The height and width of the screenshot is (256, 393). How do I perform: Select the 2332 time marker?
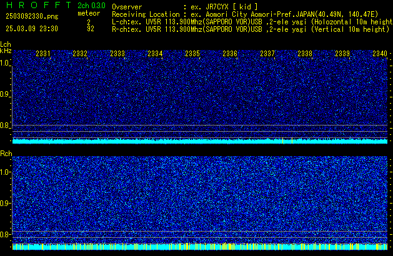click(x=80, y=54)
